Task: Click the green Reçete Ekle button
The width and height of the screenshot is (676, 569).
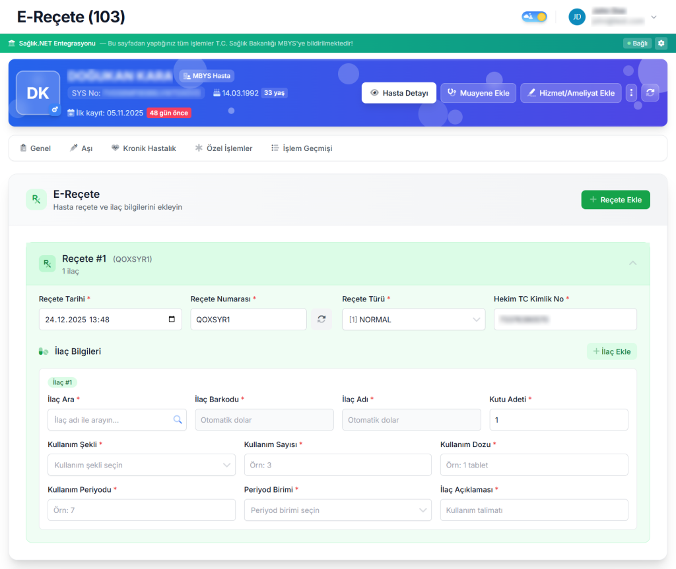Action: coord(615,200)
